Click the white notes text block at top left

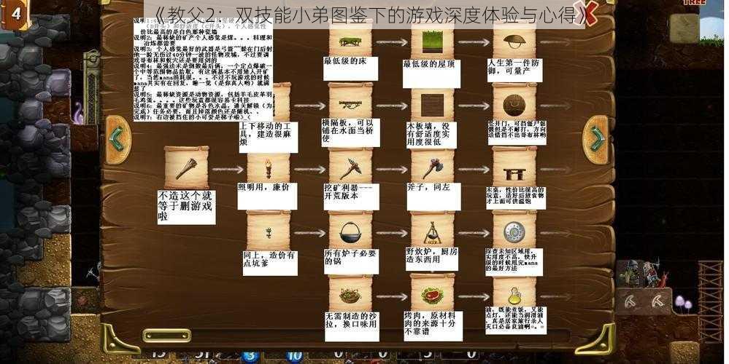pos(203,70)
